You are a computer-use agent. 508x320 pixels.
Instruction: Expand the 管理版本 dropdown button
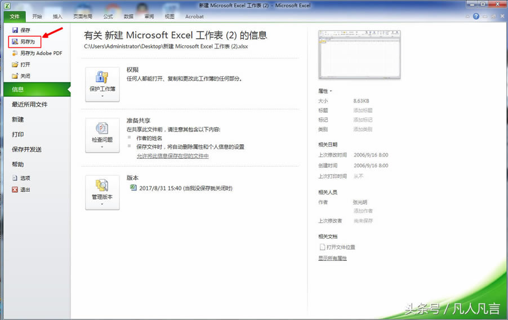coord(102,193)
